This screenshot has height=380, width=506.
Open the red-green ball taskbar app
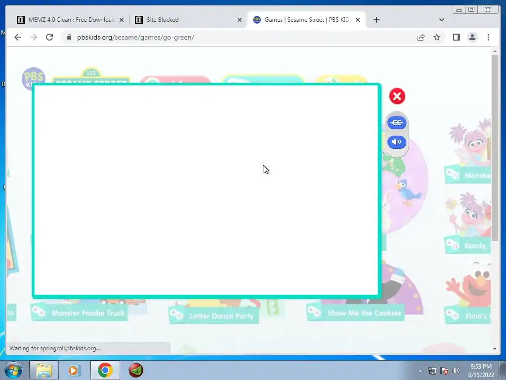click(136, 370)
